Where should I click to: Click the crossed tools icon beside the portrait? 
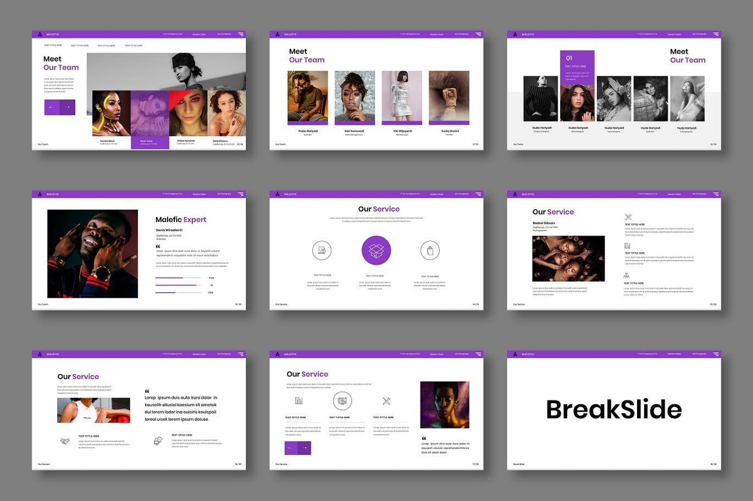click(386, 401)
